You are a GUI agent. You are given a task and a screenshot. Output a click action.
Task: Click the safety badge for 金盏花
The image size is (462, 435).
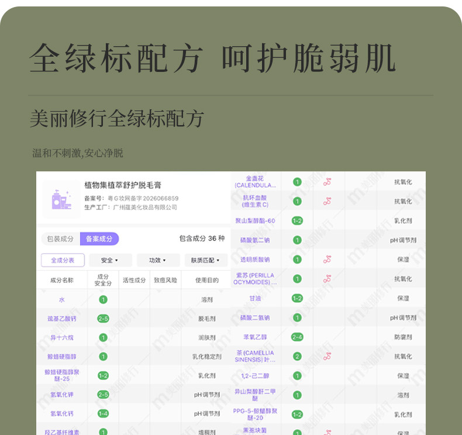coord(297,182)
